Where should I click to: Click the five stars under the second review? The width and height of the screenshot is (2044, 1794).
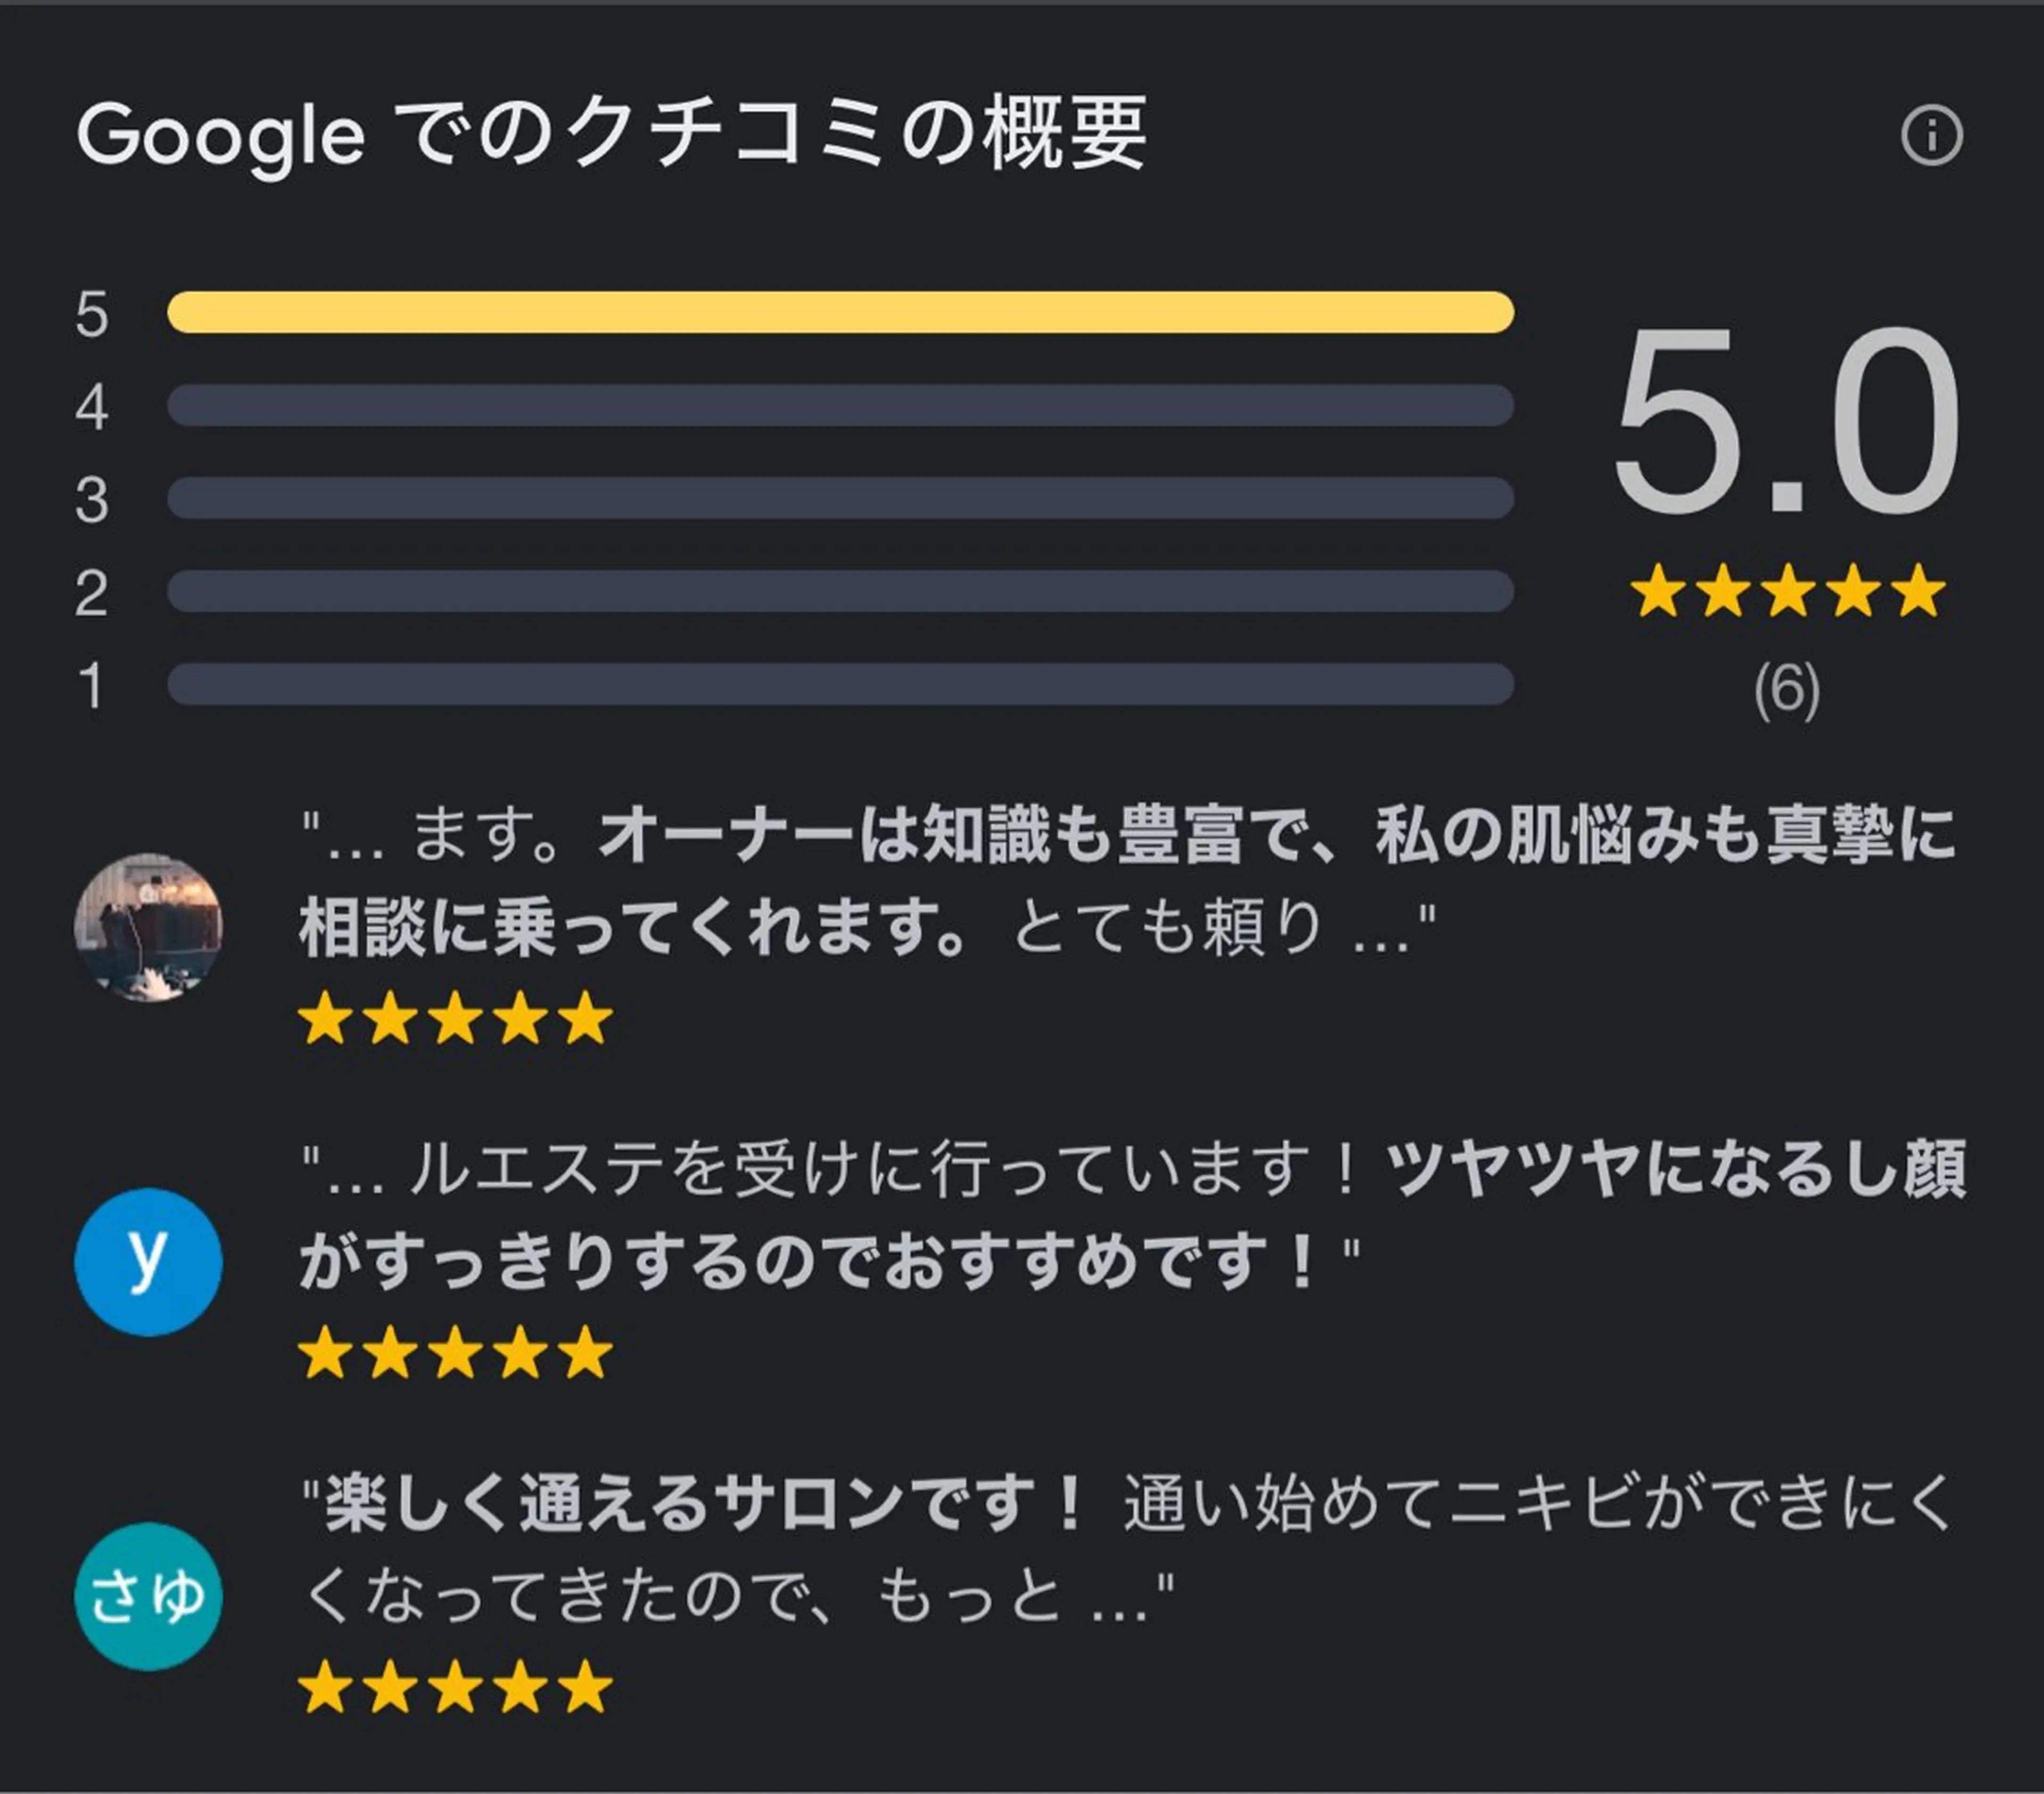[455, 1354]
